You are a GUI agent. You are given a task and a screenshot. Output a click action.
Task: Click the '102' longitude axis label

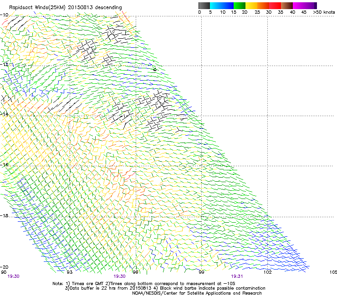pos(267,272)
